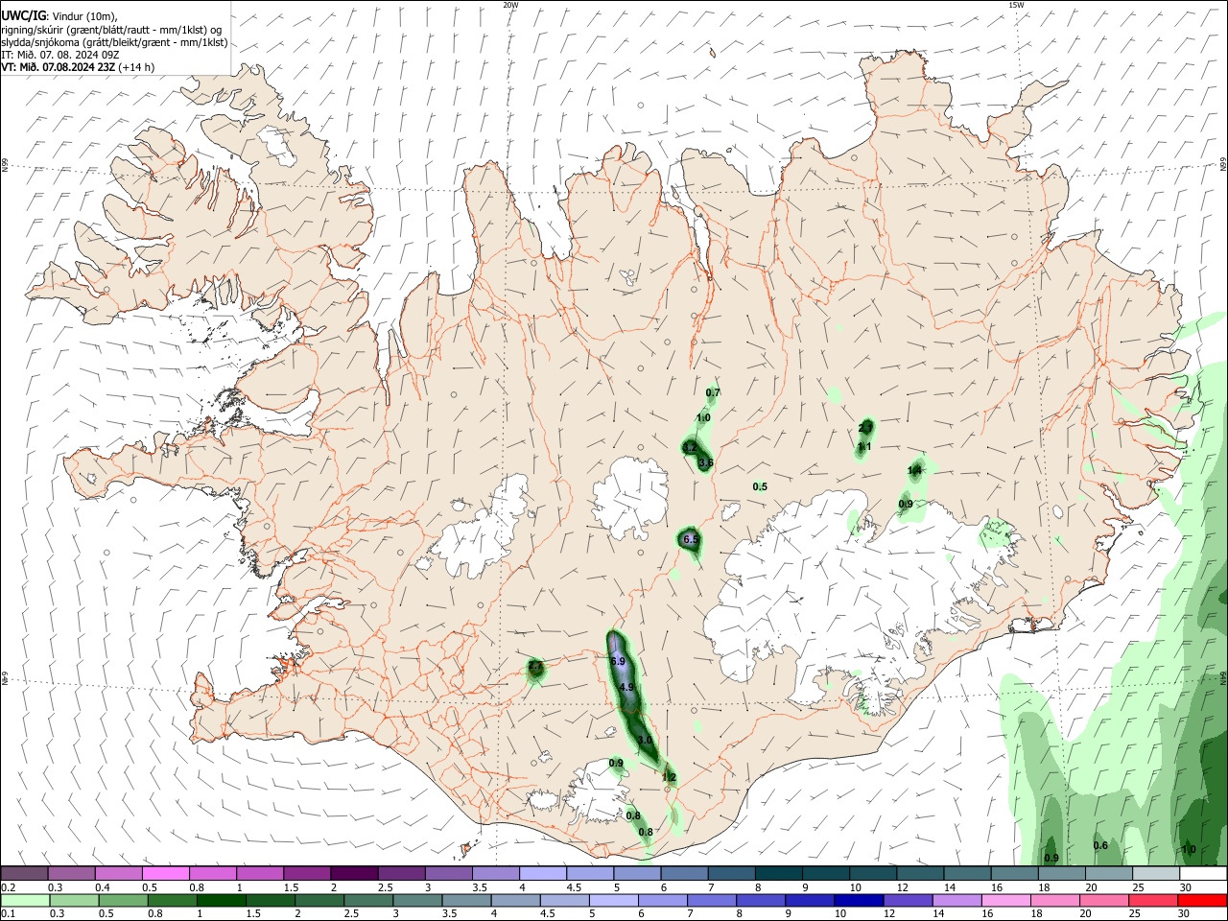Image resolution: width=1228 pixels, height=921 pixels.
Task: Pick the deep navy lower swatch starting at 10
Action: click(858, 900)
